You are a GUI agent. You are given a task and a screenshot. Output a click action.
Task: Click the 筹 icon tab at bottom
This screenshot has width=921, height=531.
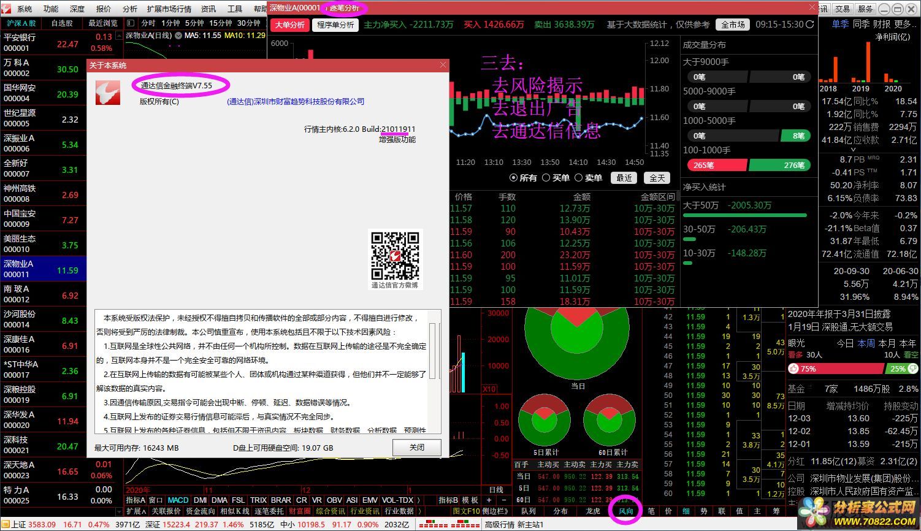(x=776, y=511)
